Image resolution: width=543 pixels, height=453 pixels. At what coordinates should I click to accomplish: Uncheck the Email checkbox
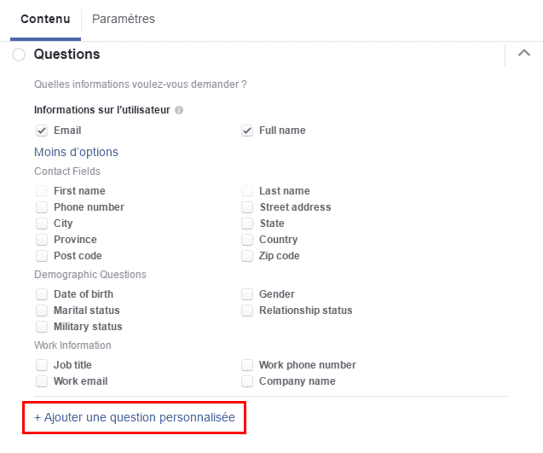[42, 131]
